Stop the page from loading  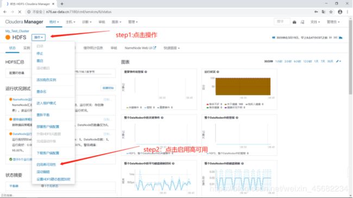(x=20, y=12)
